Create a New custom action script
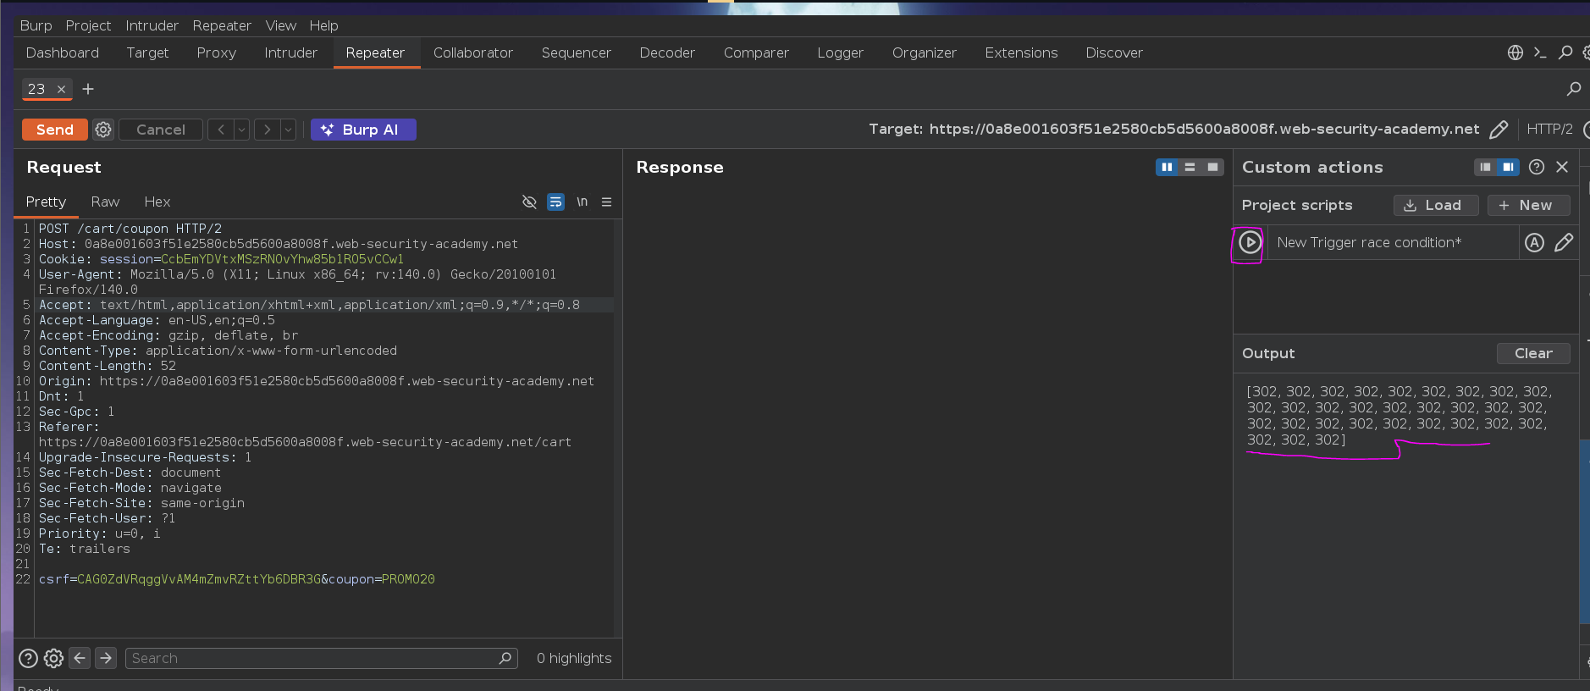Image resolution: width=1590 pixels, height=691 pixels. point(1528,205)
